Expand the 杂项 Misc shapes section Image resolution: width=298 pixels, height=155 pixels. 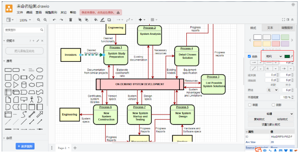8,138
